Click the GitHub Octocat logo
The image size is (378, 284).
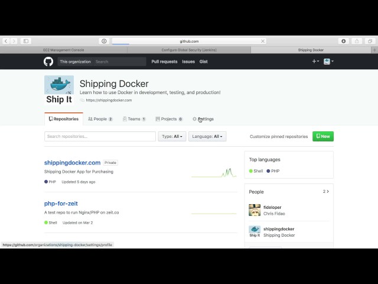point(48,62)
